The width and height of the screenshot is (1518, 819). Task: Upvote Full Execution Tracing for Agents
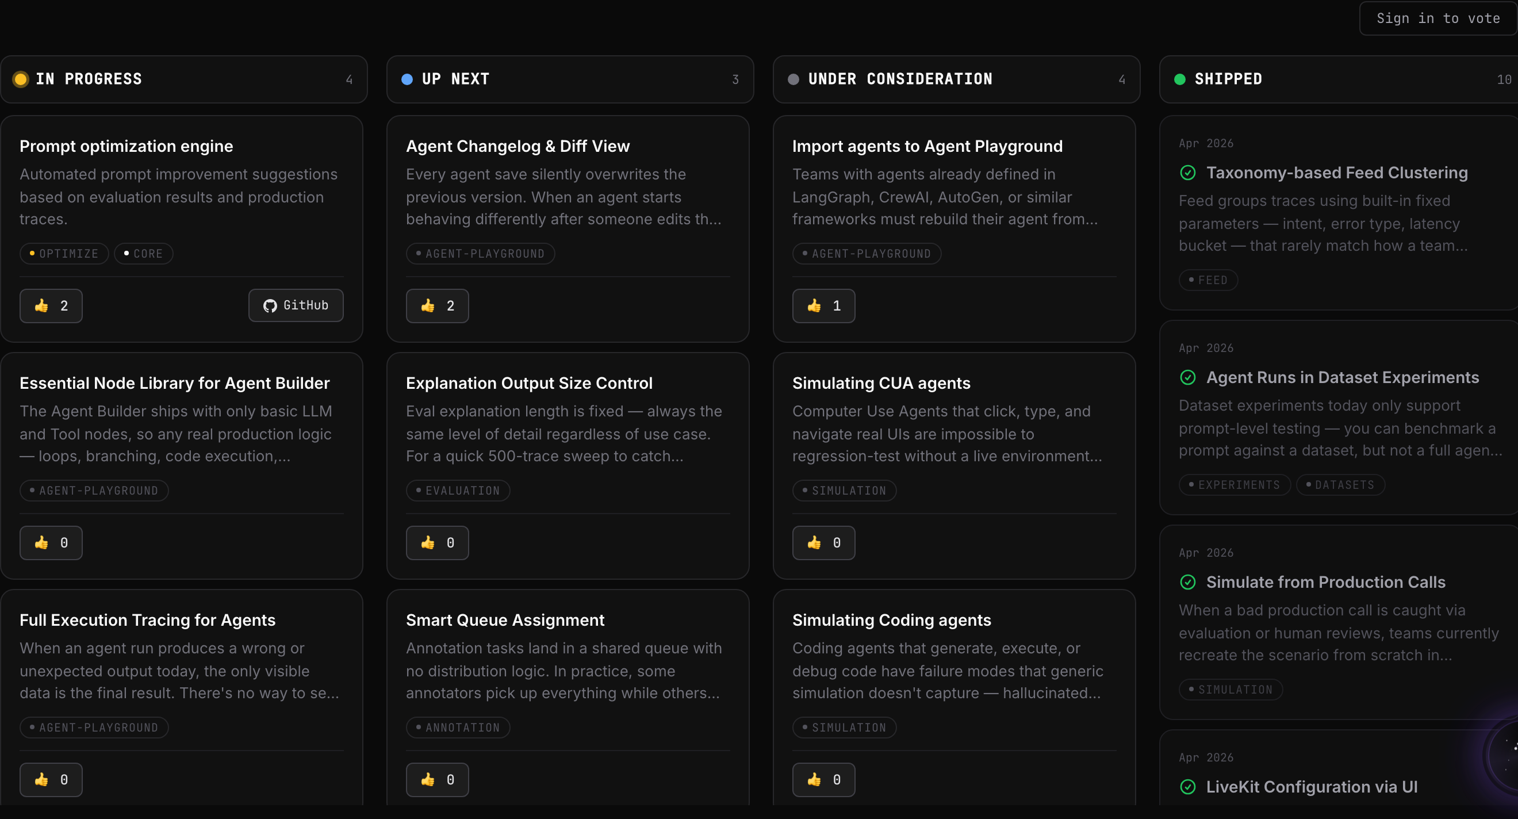(51, 779)
